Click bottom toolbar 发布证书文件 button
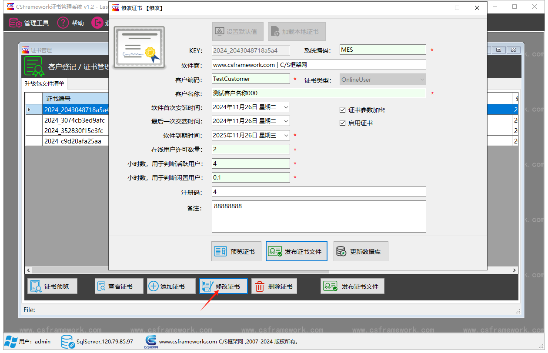This screenshot has width=548, height=353. click(x=353, y=286)
